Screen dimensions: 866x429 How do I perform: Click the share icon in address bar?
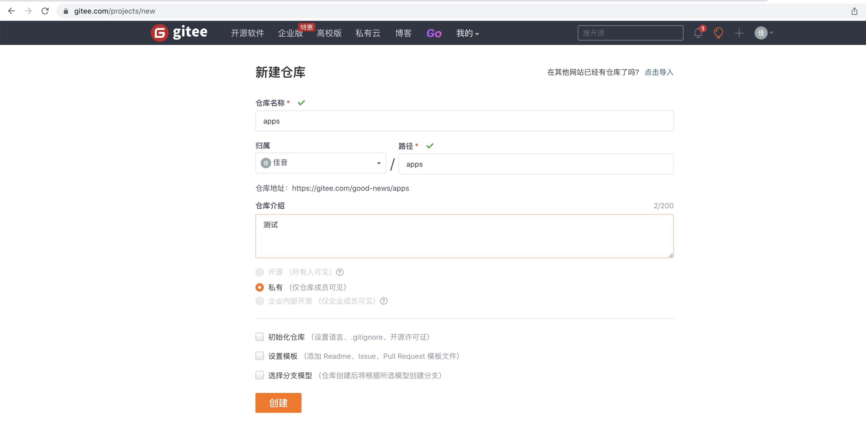tap(854, 11)
